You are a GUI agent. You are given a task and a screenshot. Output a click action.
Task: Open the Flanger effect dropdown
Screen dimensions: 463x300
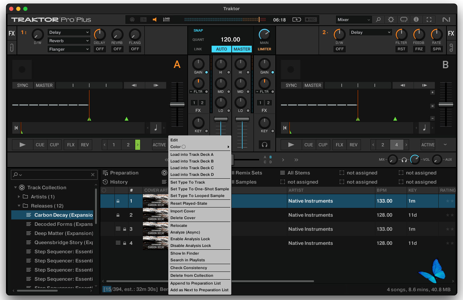(x=69, y=49)
